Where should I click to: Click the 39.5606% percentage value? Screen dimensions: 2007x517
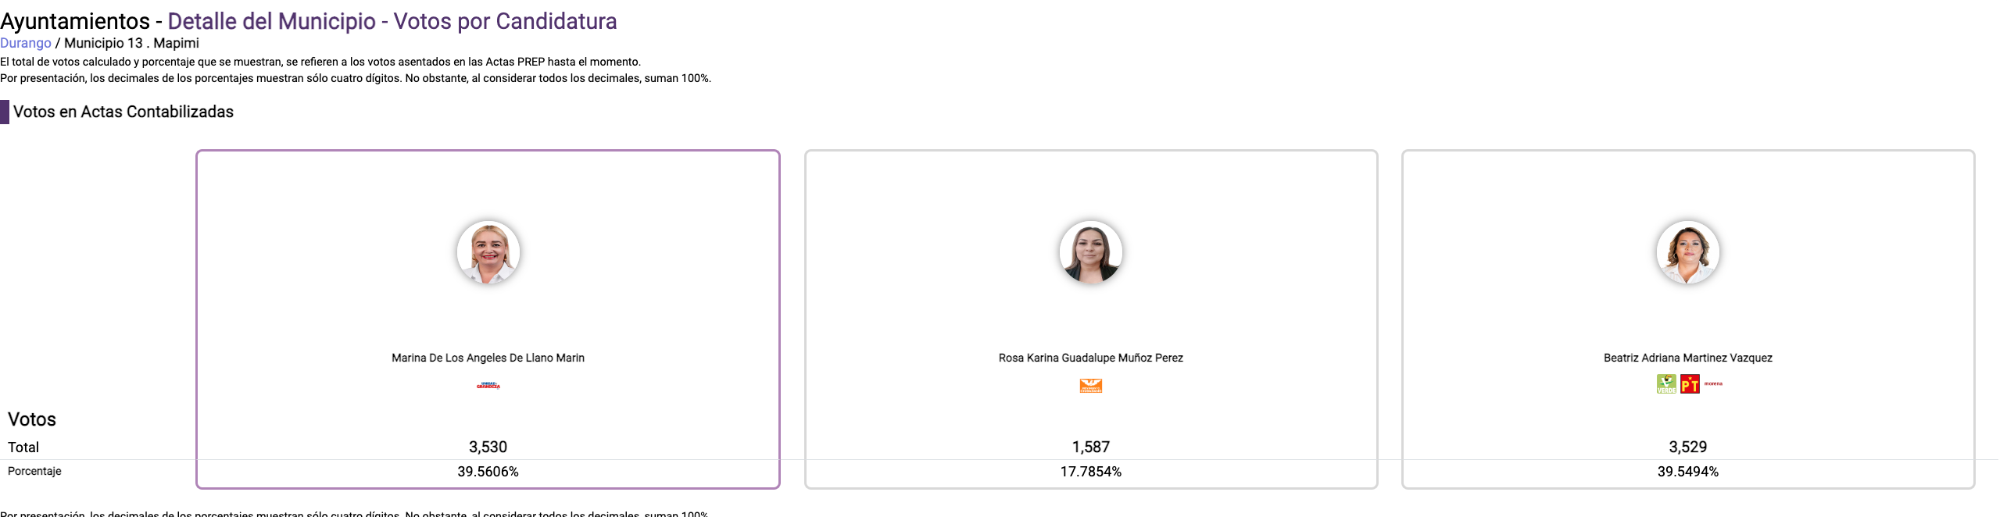pyautogui.click(x=488, y=472)
